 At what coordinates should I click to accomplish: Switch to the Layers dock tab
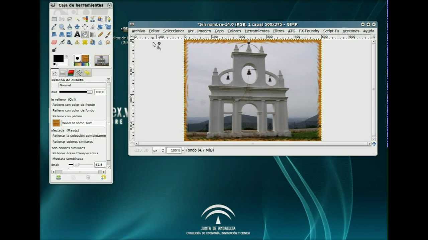coord(63,73)
